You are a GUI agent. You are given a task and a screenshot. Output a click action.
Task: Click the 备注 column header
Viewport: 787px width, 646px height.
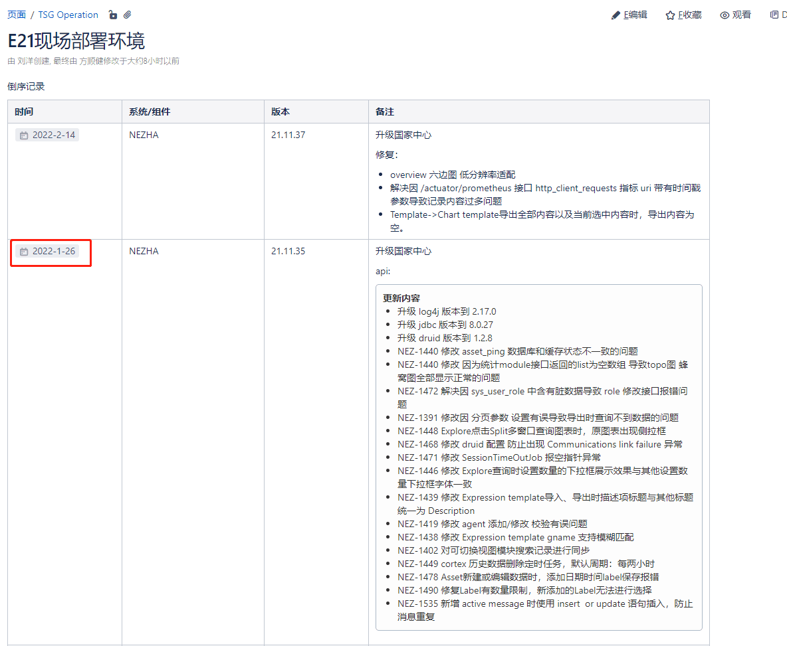385,112
